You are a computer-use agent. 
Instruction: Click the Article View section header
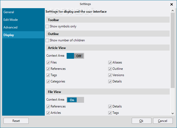coord(108,48)
